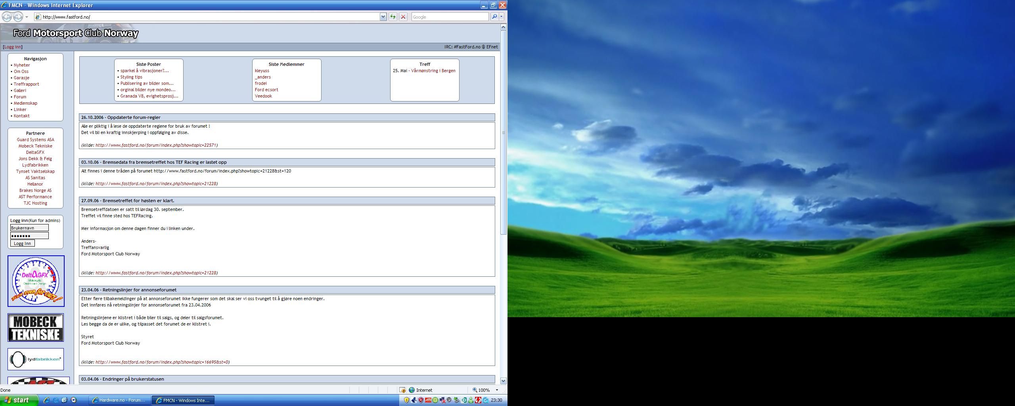Click Brakes Norge AS partner link
Viewport: 1015px width, 406px height.
click(35, 190)
